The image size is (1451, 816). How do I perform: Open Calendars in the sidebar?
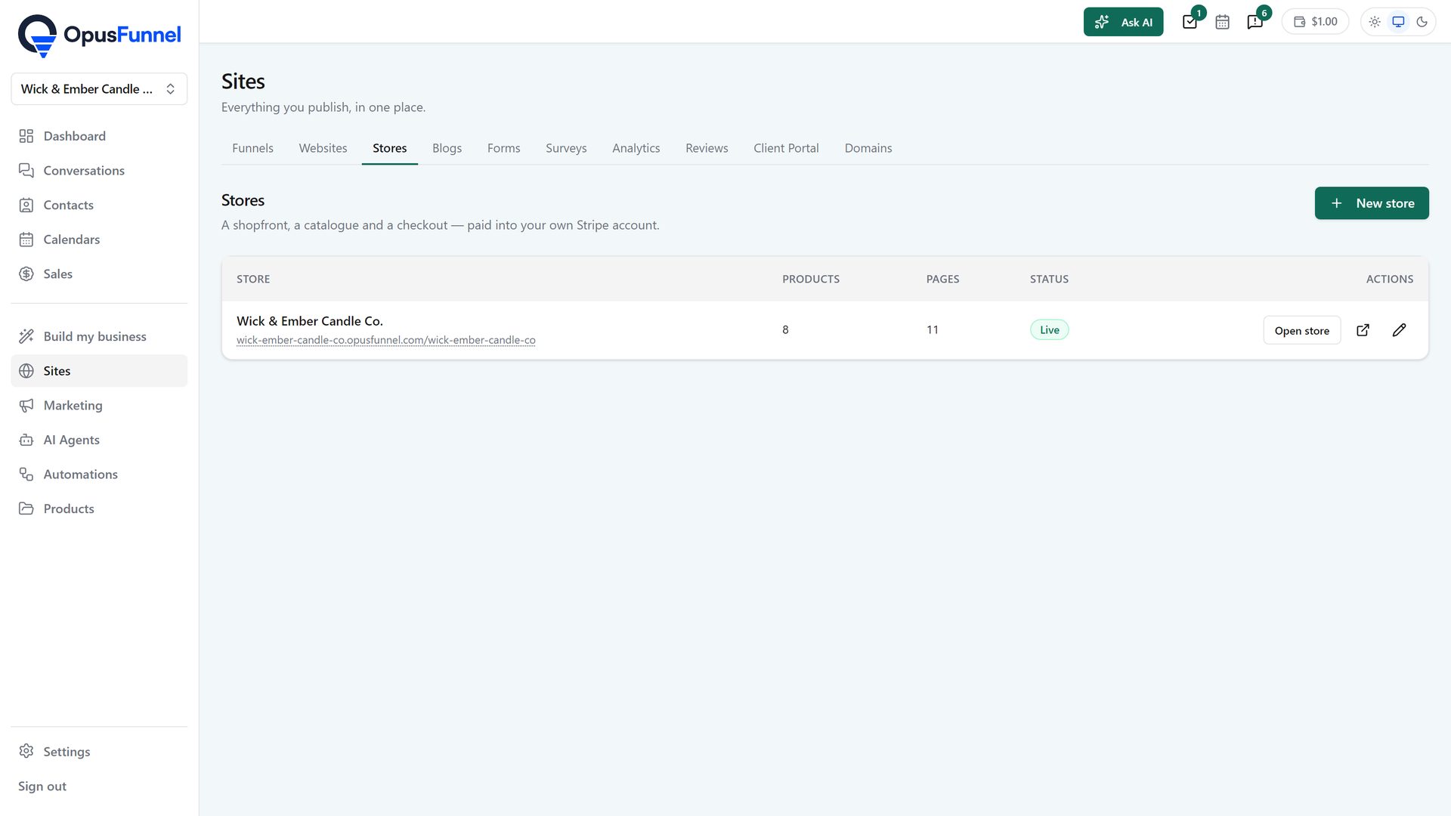coord(99,240)
